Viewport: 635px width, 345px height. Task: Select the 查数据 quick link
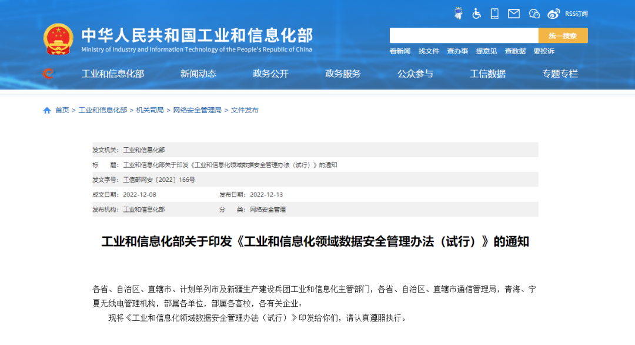515,51
